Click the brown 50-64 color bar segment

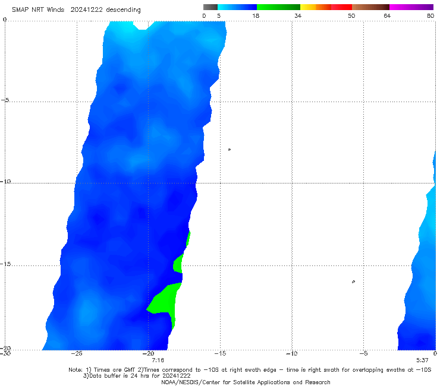(370, 7)
